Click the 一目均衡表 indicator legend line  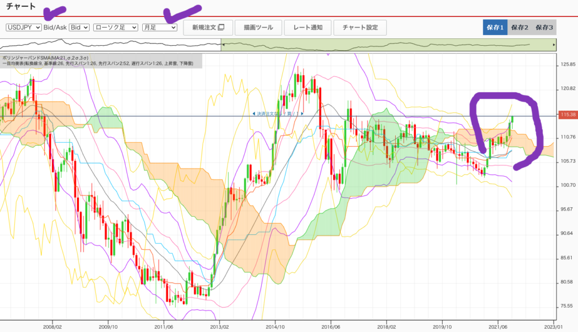(x=98, y=63)
